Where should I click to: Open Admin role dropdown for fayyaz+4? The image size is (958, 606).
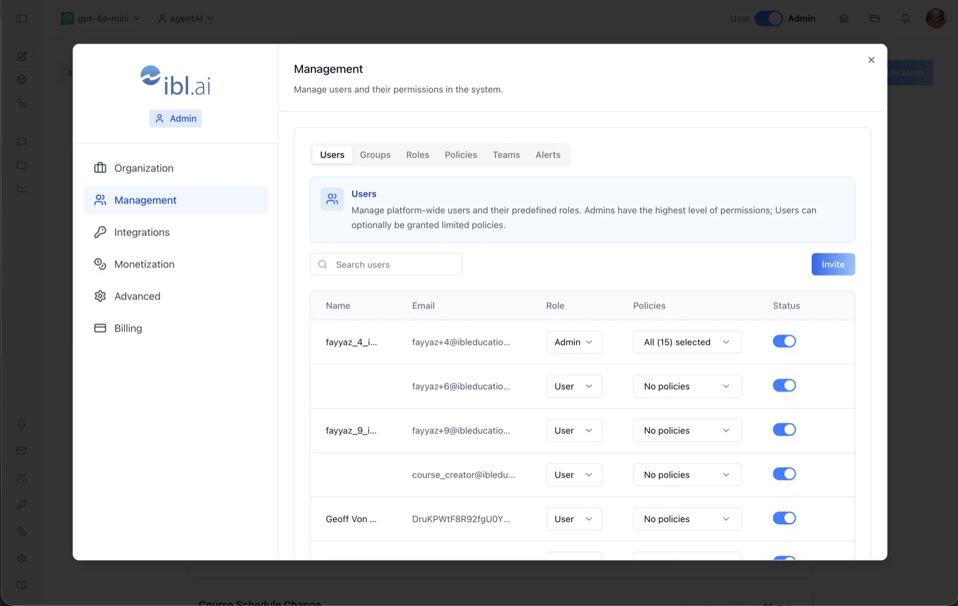pos(574,342)
